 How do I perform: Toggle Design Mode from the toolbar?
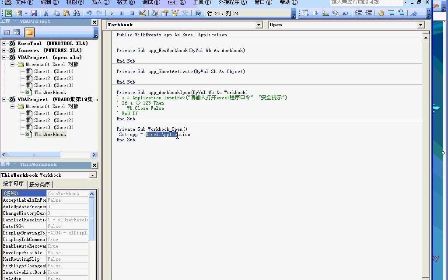pos(143,13)
